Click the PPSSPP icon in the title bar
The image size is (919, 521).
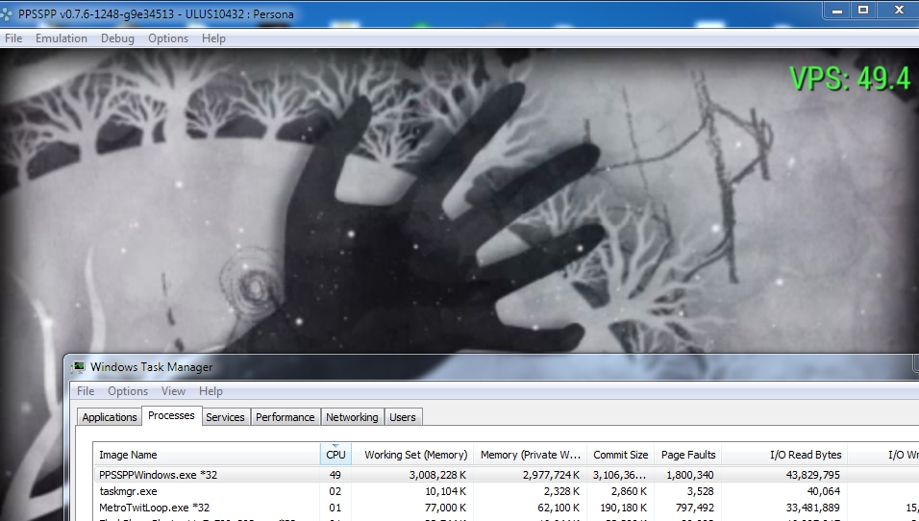(9, 14)
